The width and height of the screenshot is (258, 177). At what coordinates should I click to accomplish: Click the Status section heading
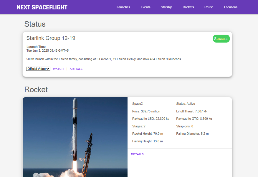pyautogui.click(x=35, y=24)
